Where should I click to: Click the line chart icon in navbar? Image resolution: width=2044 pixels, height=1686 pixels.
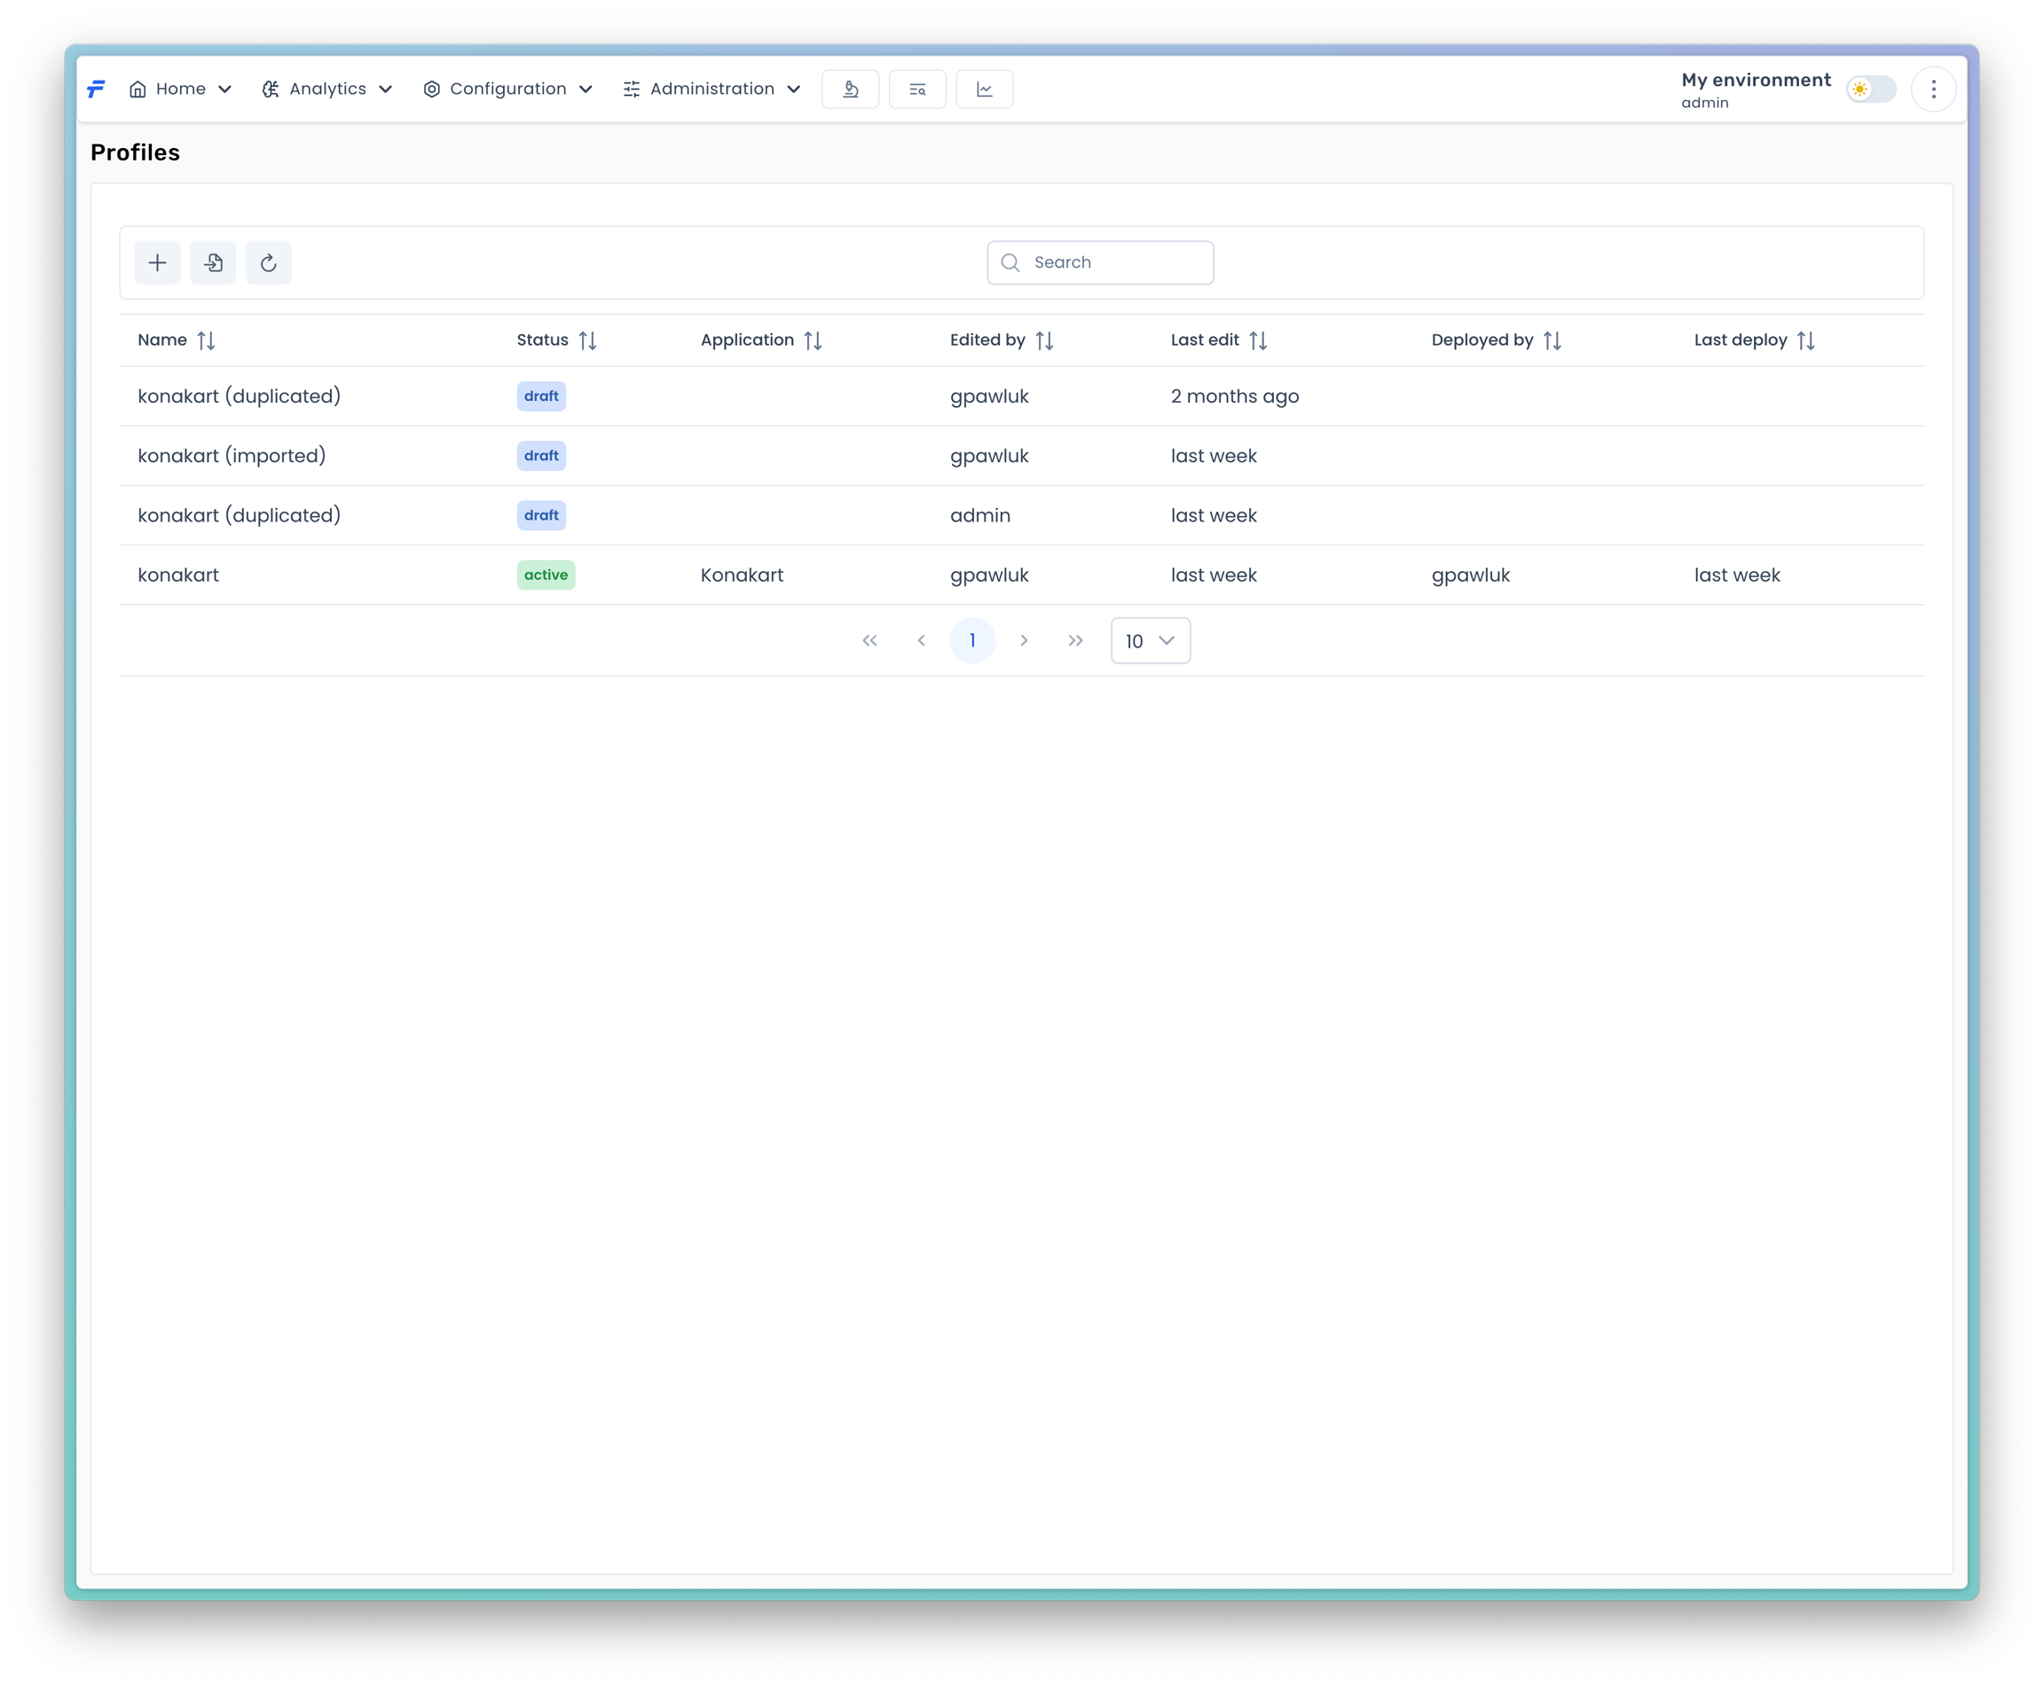[984, 90]
